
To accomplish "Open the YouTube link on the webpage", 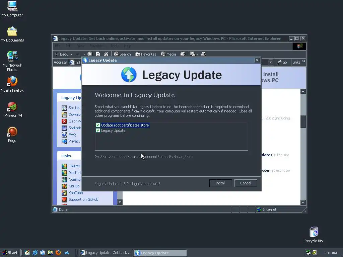I will 76,193.
